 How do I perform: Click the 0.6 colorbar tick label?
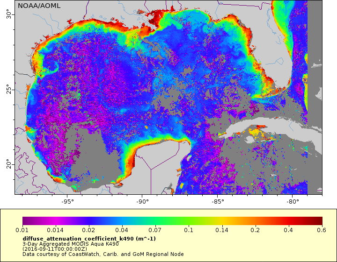[x=322, y=230]
